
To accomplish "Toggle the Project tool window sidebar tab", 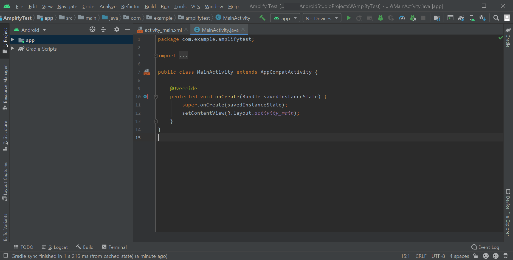I will 5,40.
